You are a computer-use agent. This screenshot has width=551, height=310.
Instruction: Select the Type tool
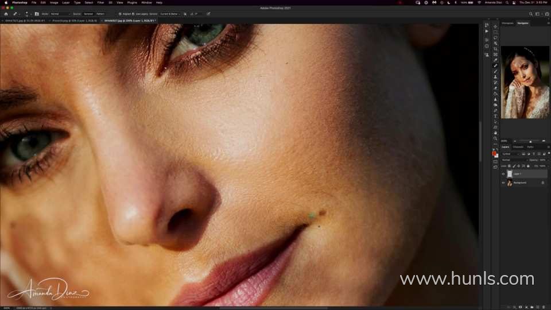pyautogui.click(x=495, y=117)
